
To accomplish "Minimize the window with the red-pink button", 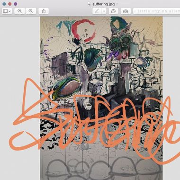I will [x=10, y=4].
